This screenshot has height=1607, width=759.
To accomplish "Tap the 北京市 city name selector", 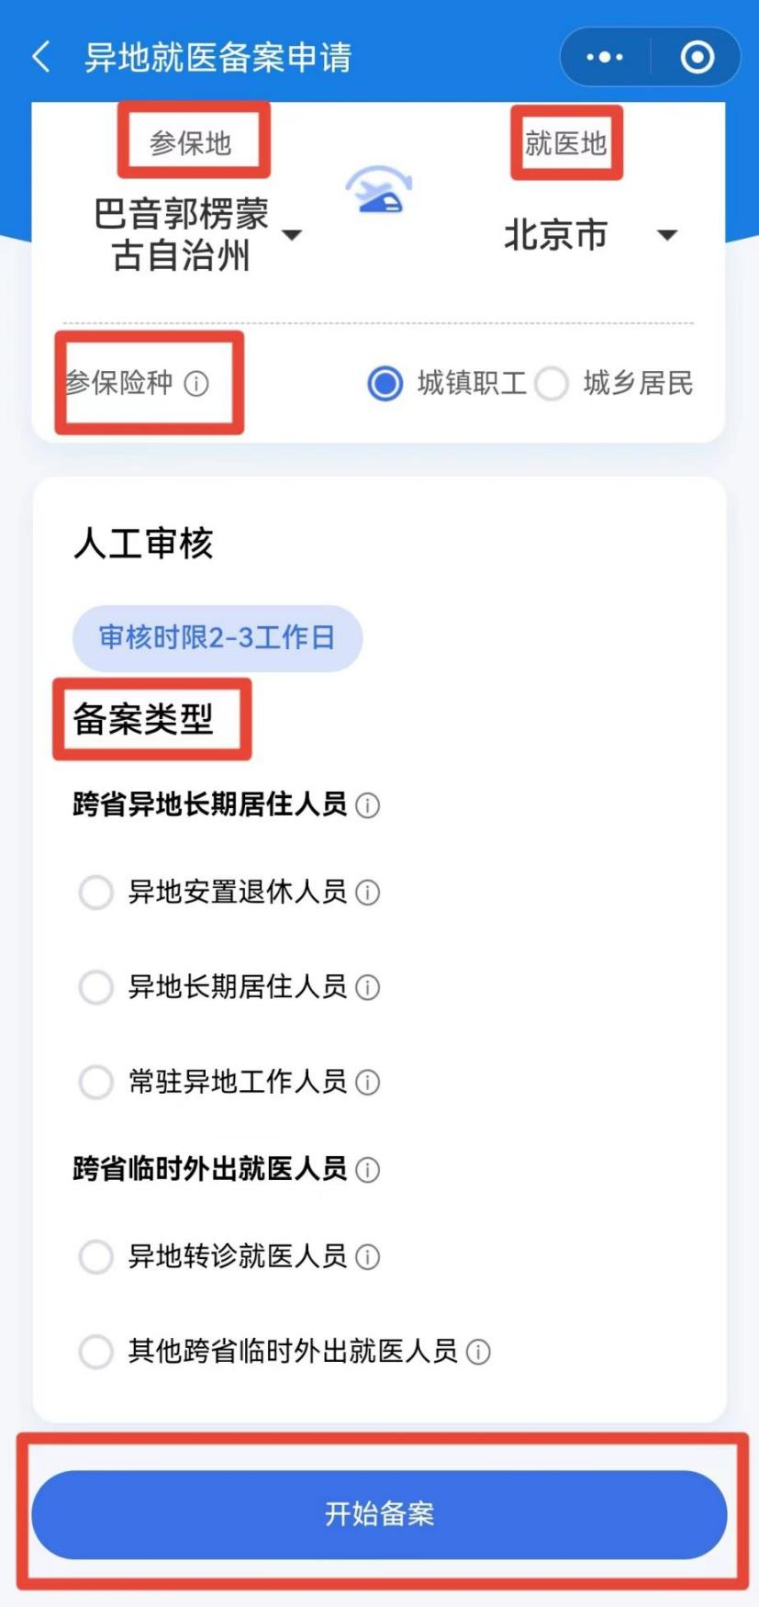I will coord(555,235).
